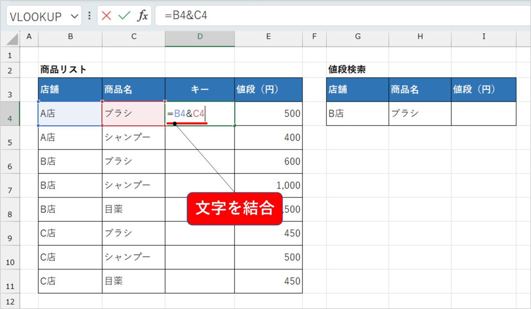Select row 12 header

(10, 301)
